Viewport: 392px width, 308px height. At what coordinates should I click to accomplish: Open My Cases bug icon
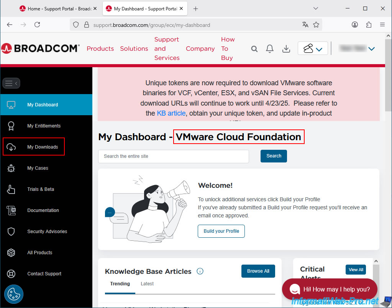click(11, 168)
